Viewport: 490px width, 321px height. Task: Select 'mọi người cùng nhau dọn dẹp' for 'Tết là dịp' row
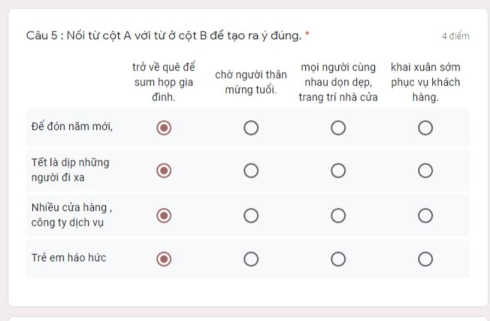338,171
